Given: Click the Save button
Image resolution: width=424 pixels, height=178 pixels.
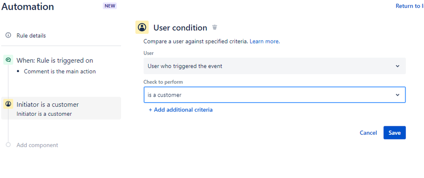Looking at the screenshot, I should (x=395, y=133).
